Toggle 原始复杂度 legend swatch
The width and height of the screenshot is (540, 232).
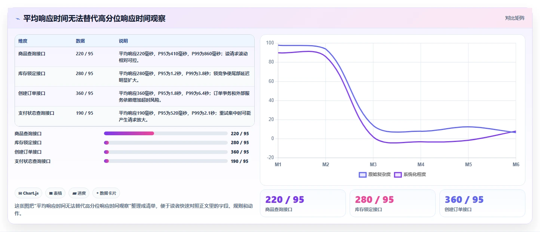pos(362,174)
